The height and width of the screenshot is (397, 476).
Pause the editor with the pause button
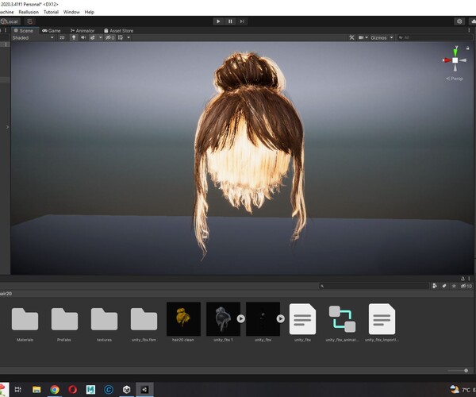230,21
